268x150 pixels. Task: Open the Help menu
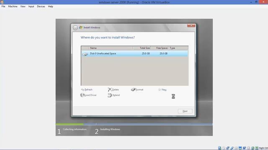50,7
